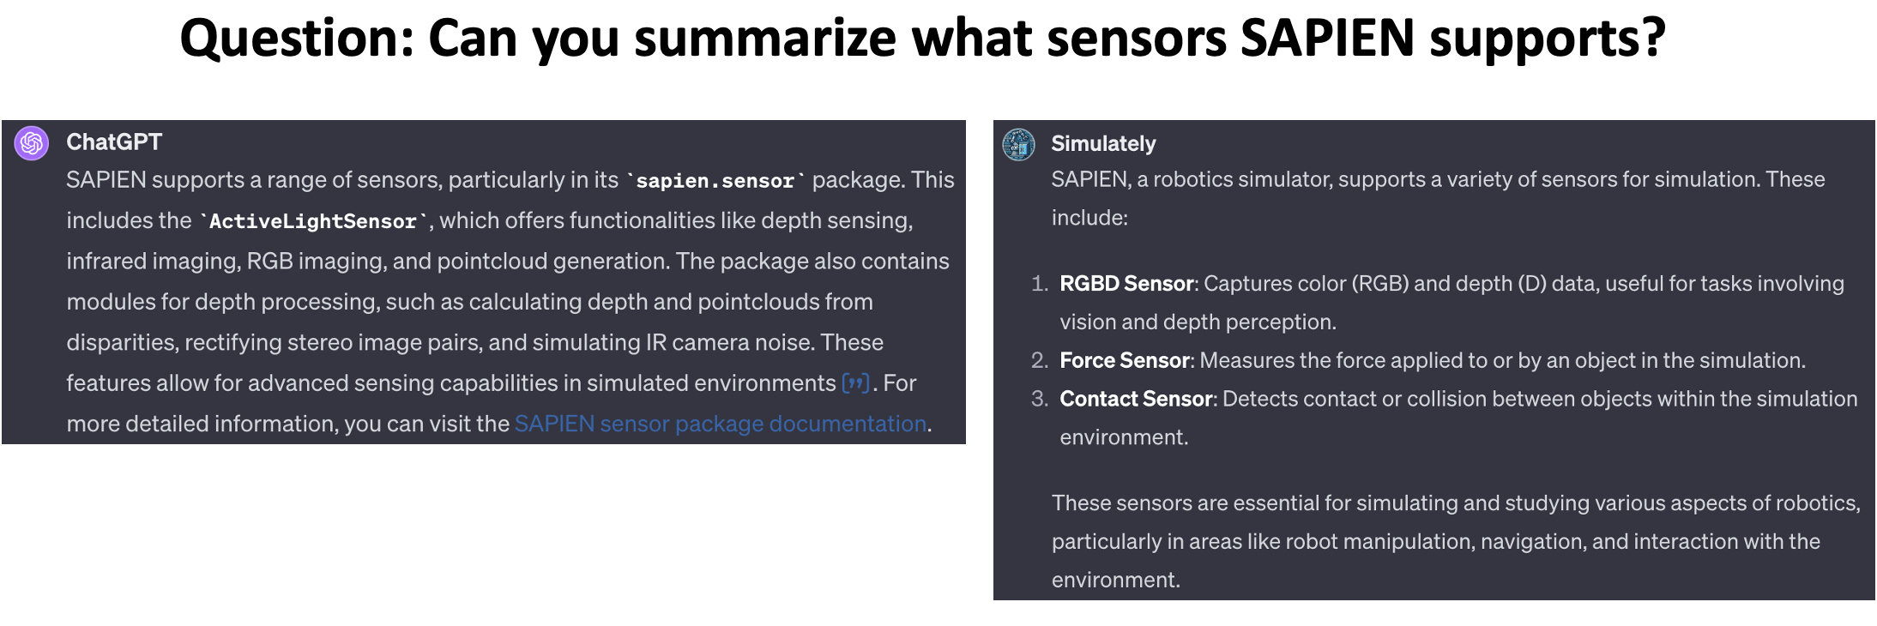Image resolution: width=1877 pixels, height=626 pixels.
Task: Click the ActiveLightSensor inline code
Action: tap(313, 221)
